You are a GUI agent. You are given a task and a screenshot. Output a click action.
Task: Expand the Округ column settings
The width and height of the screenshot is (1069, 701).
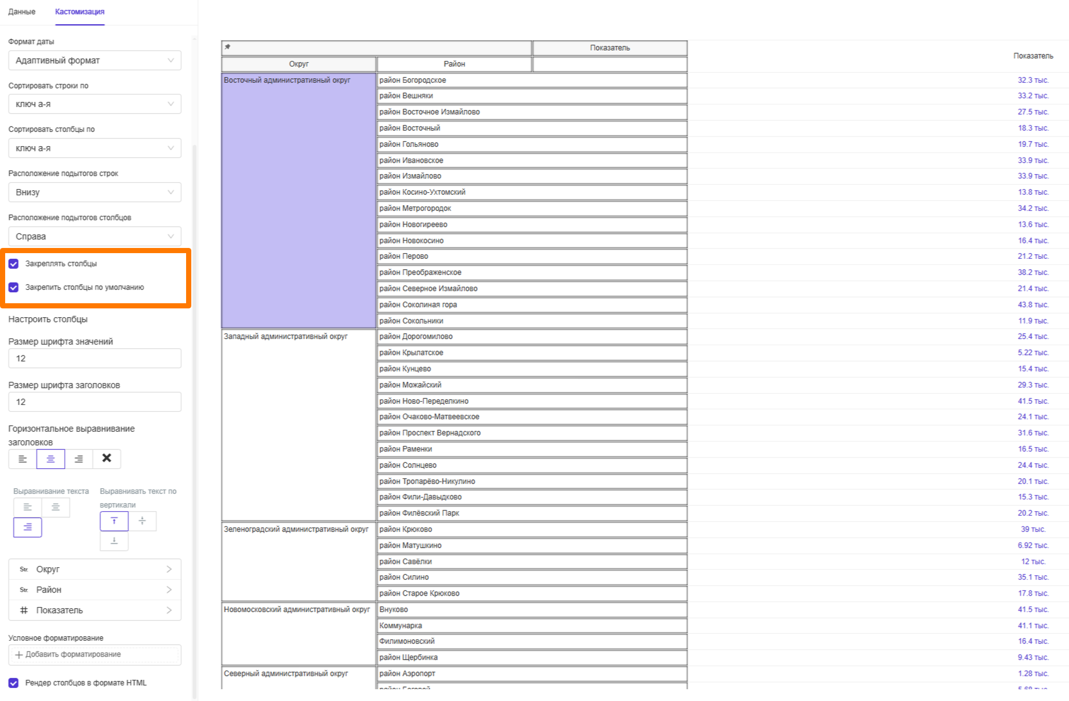coord(95,569)
